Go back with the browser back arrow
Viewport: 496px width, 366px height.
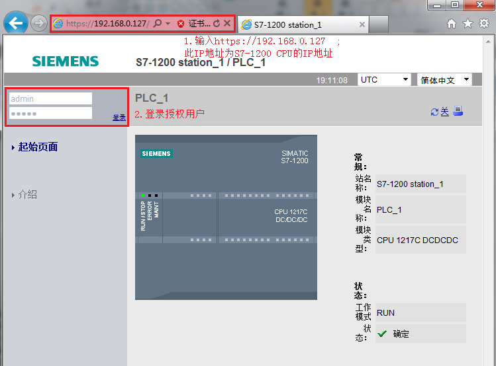point(15,23)
